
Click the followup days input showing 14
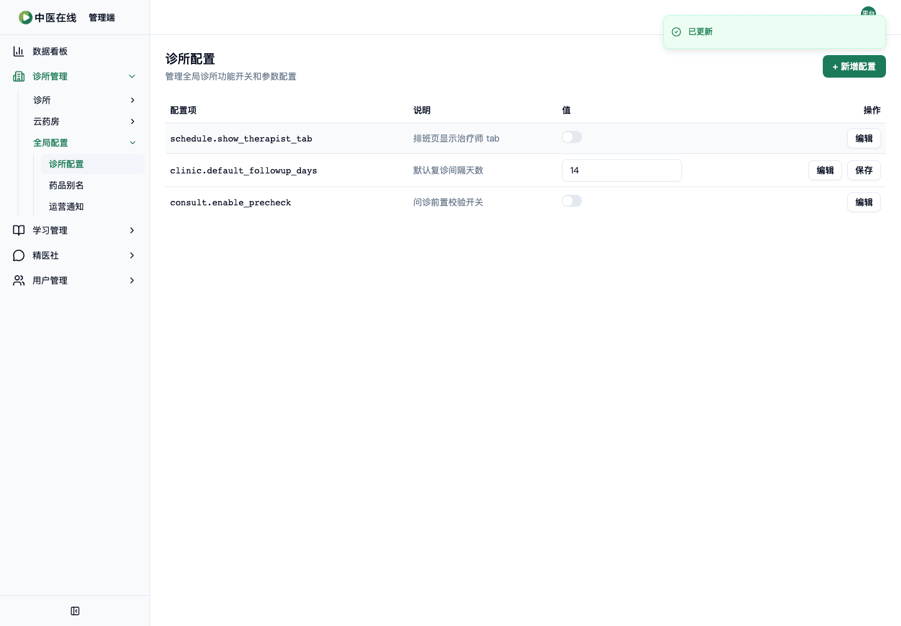click(x=622, y=170)
